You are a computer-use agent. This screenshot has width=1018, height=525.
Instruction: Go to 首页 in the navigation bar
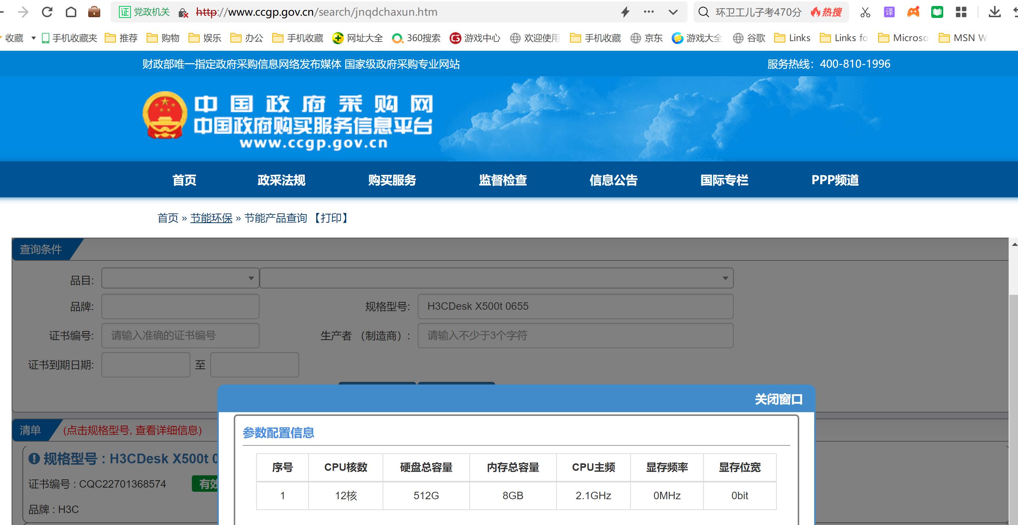tap(184, 180)
